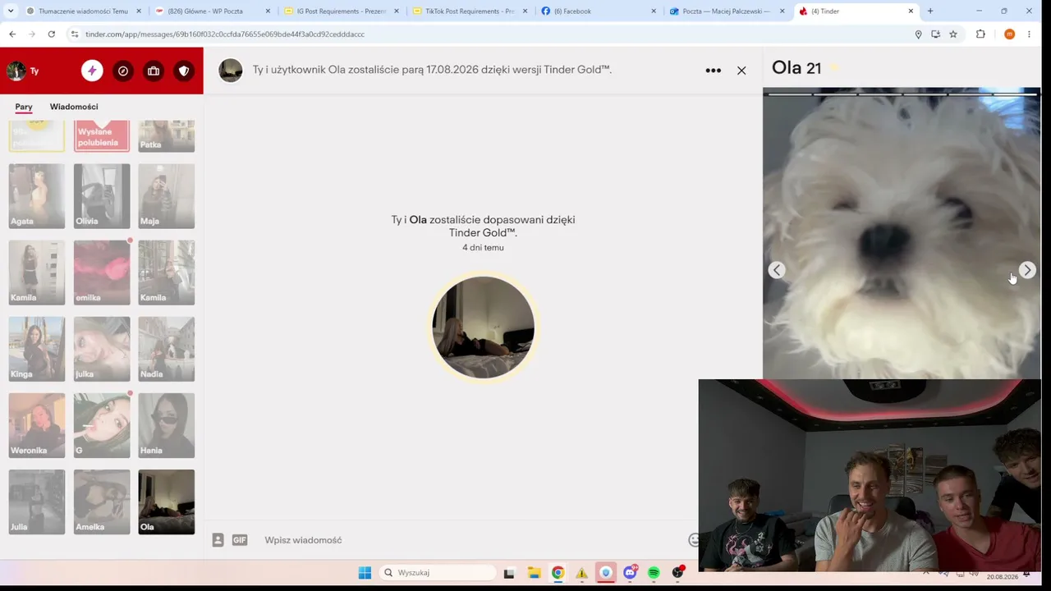Image resolution: width=1051 pixels, height=591 pixels.
Task: Open match Julia
Action: 37,502
